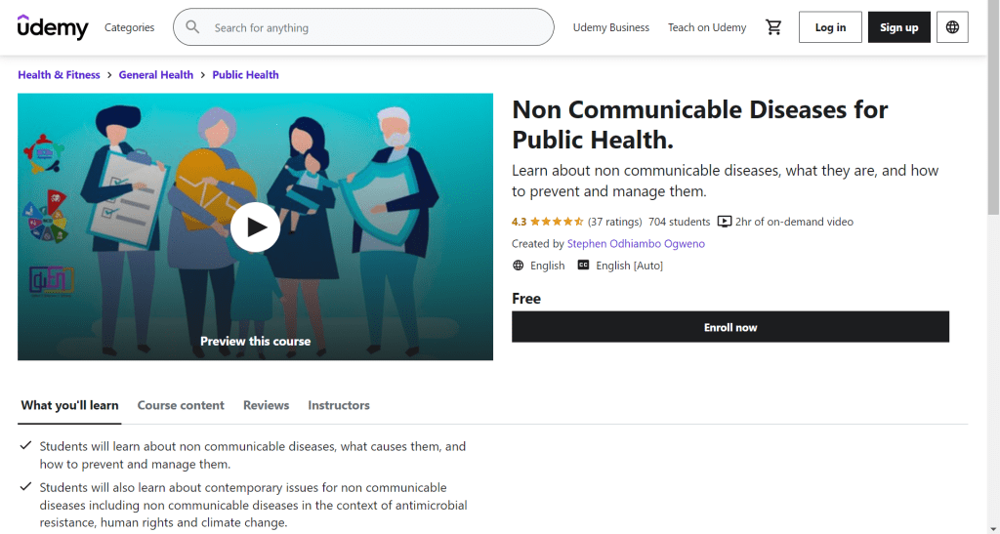Click the Sign up button

coord(898,27)
